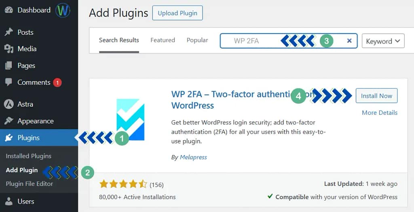This screenshot has width=414, height=212.
Task: Switch to the Popular tab
Action: pyautogui.click(x=197, y=40)
